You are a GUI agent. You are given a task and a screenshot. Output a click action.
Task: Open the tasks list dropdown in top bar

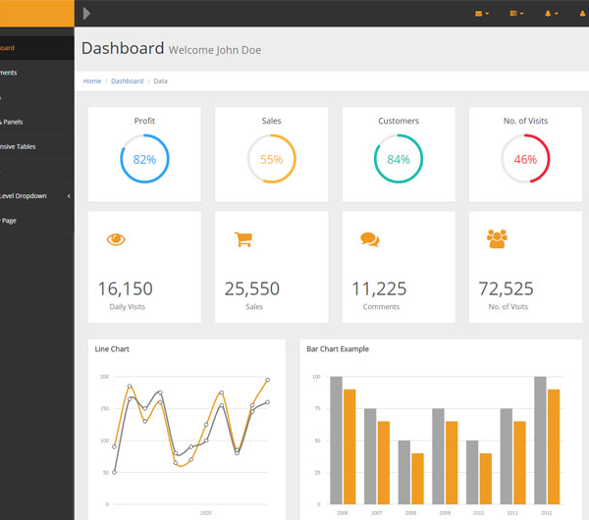(x=516, y=14)
